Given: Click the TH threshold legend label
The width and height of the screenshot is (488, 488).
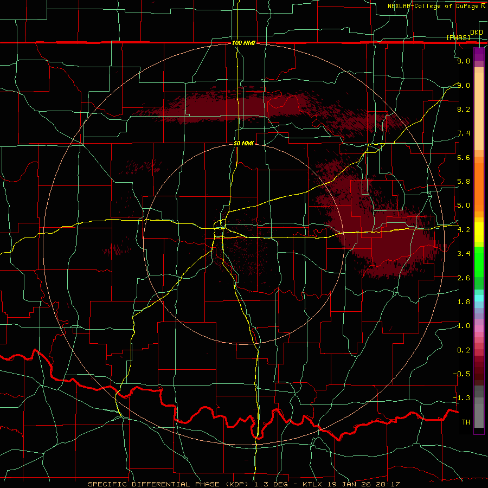Looking at the screenshot, I should click(x=466, y=422).
